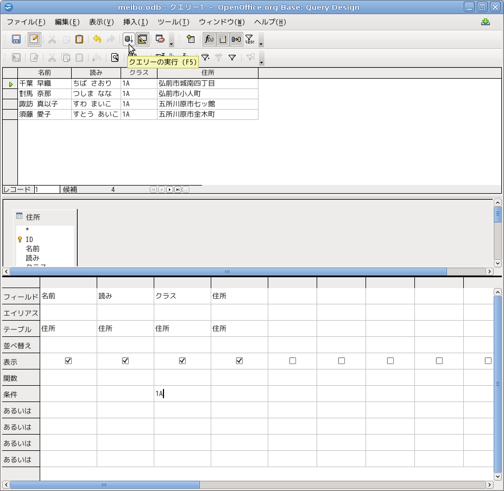Click the Add Table icon

click(191, 40)
